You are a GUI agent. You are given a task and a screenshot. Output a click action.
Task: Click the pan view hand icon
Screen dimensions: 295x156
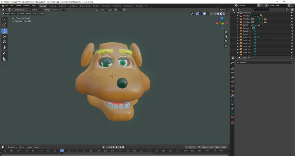pyautogui.click(x=226, y=36)
